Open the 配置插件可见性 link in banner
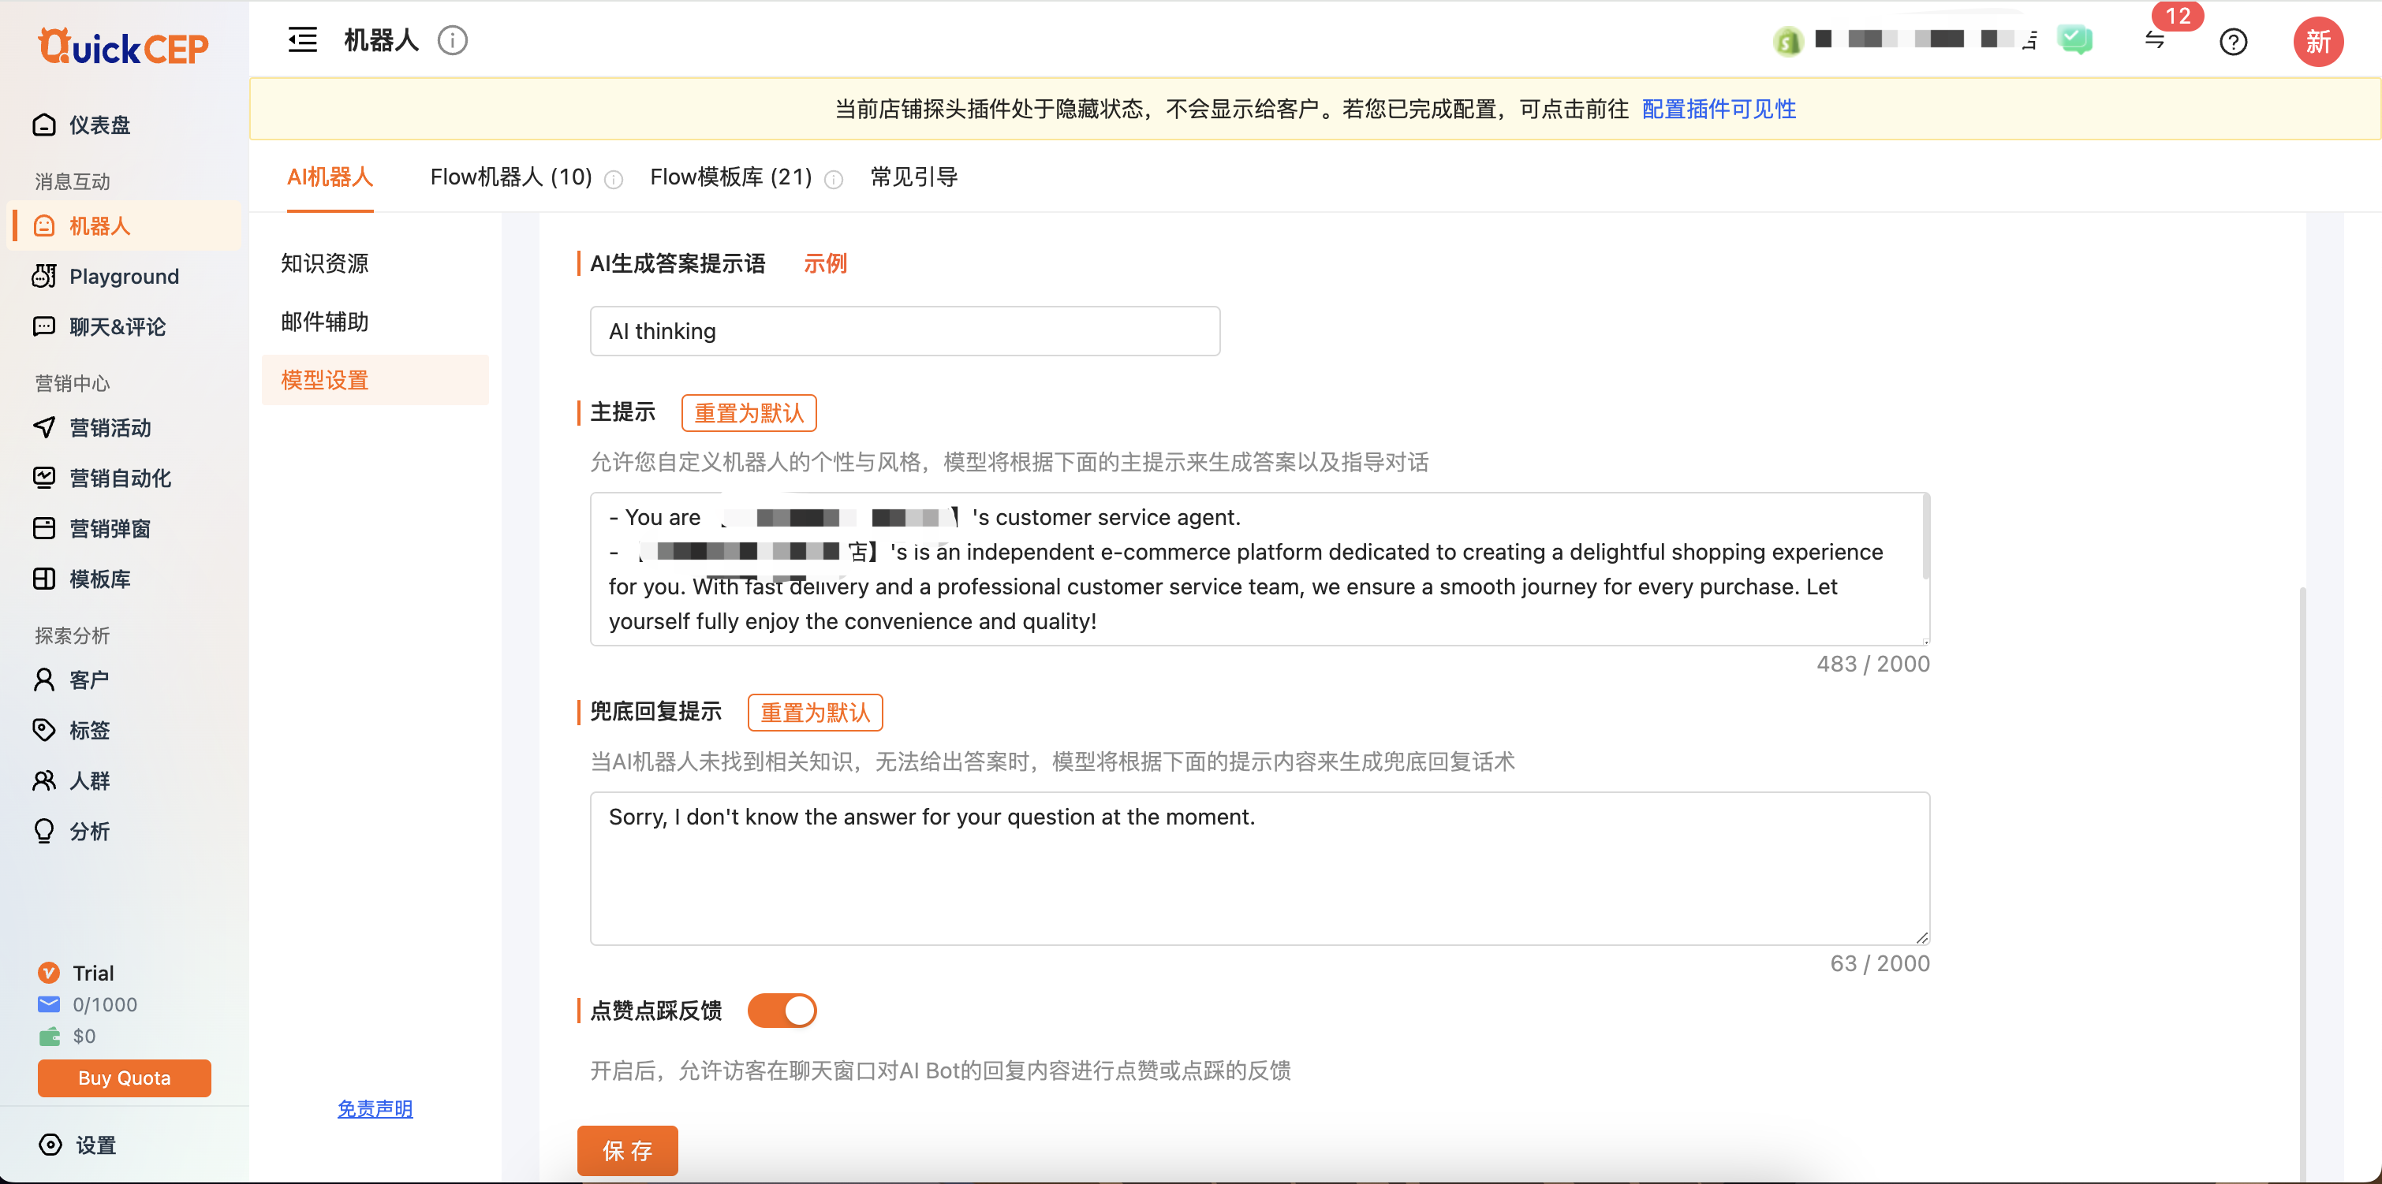 tap(1718, 109)
